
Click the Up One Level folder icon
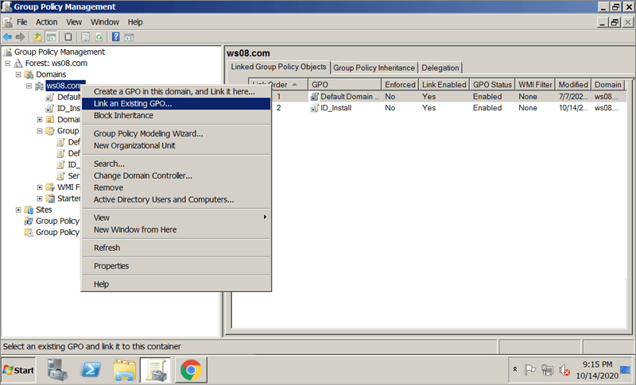click(37, 37)
